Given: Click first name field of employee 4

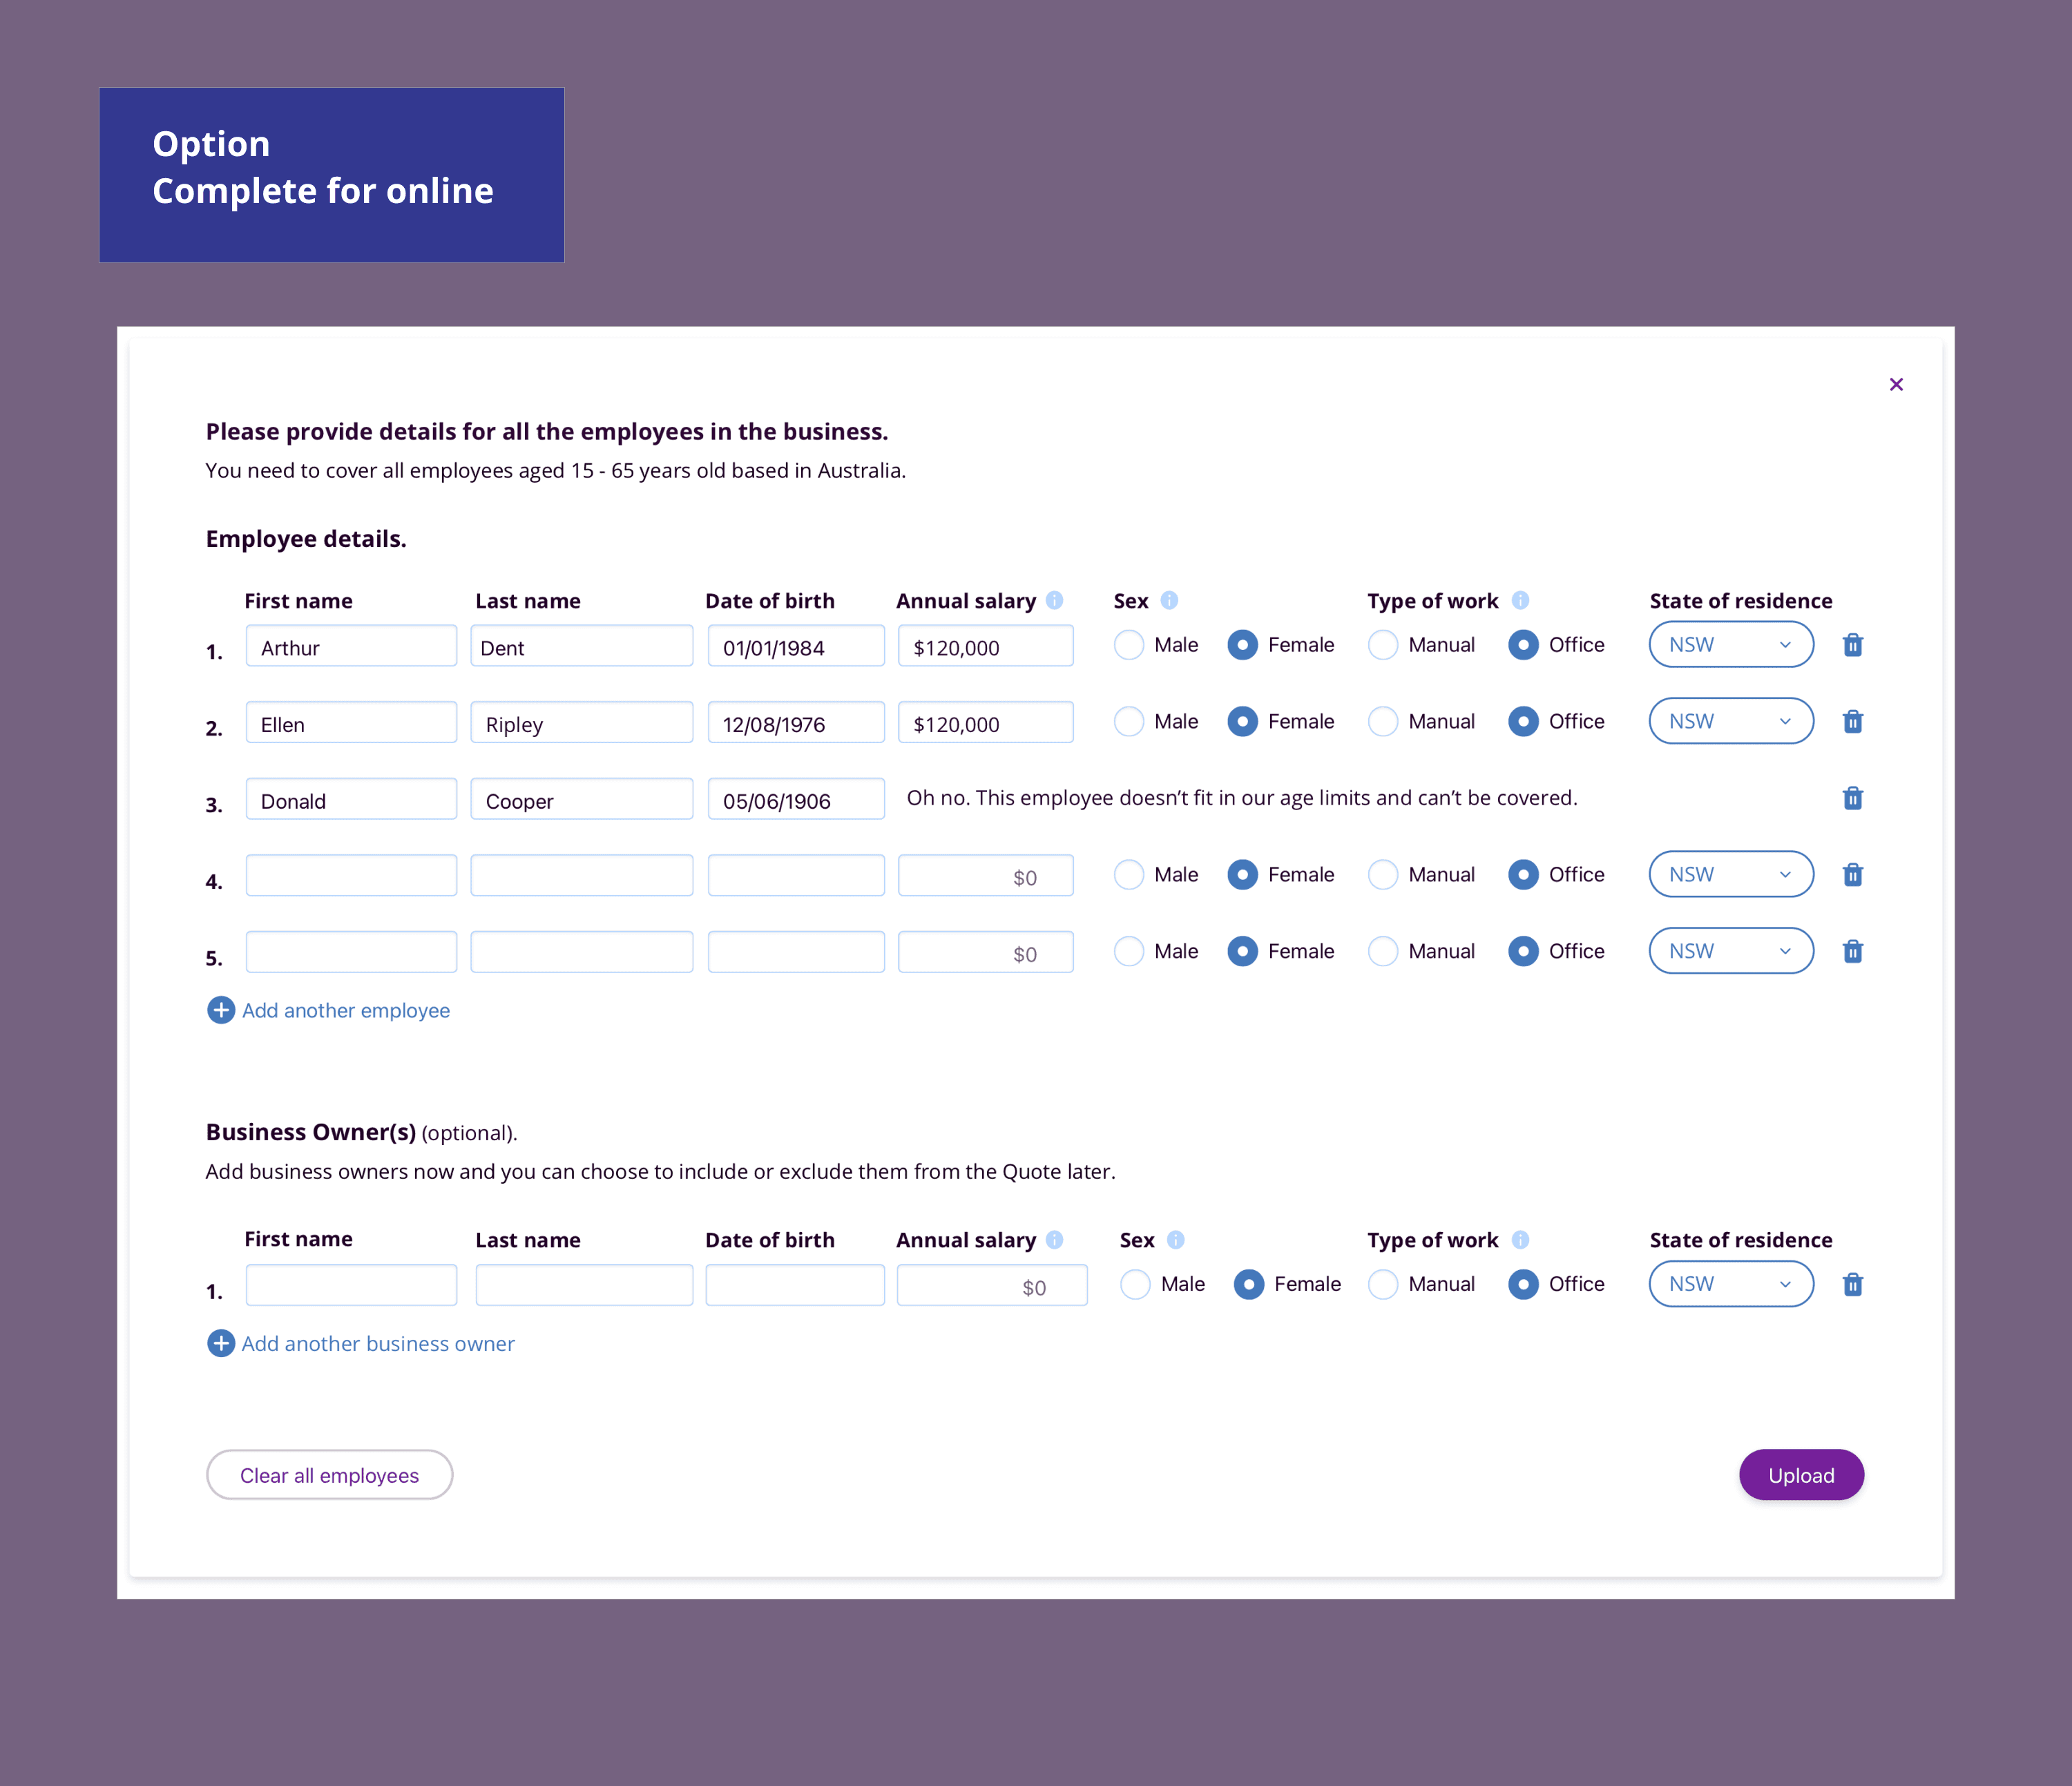Looking at the screenshot, I should point(351,876).
